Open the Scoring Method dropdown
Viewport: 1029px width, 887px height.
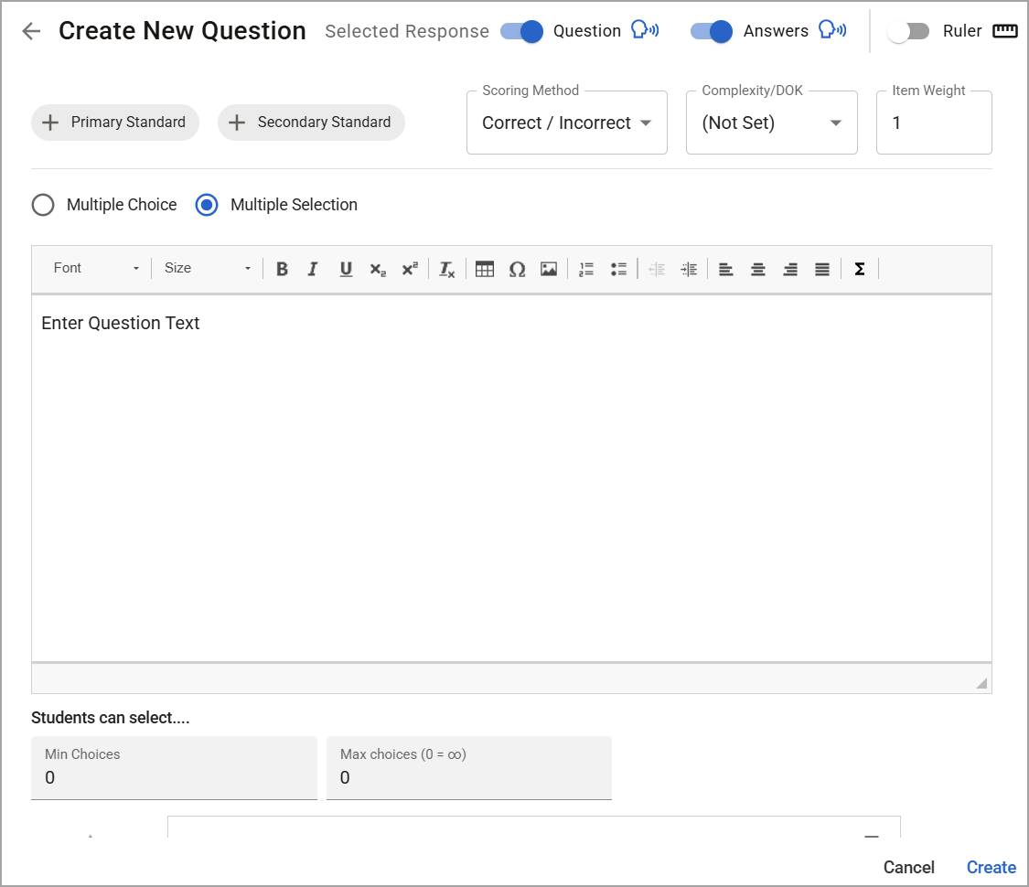click(567, 123)
